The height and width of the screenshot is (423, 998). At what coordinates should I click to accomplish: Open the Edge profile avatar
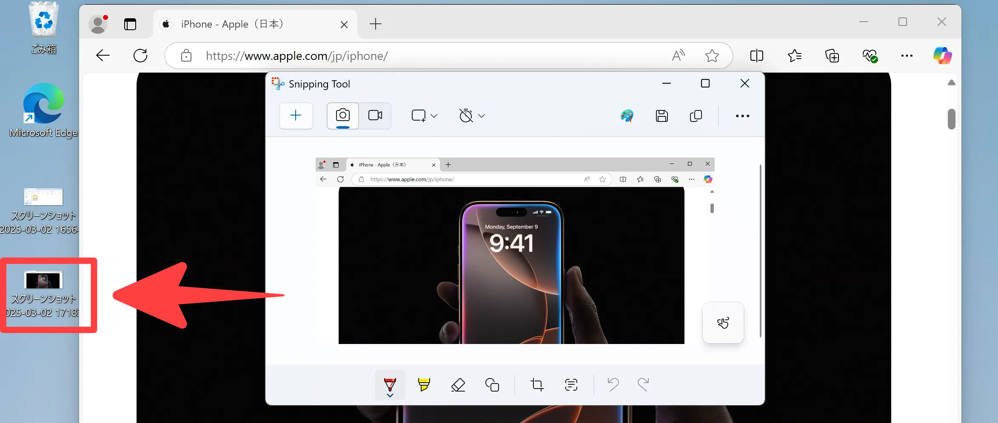(x=98, y=24)
